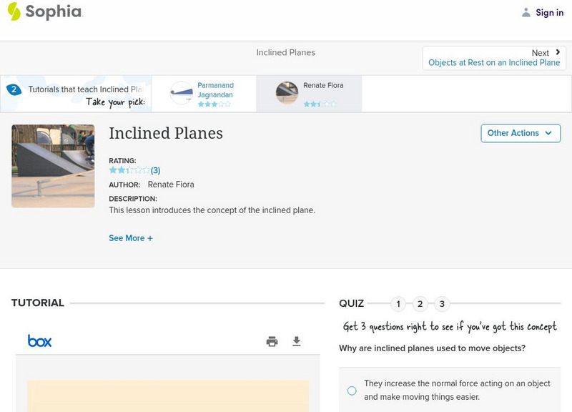Screen dimensions: 572x412
Task: Expand See More description
Action: (x=131, y=238)
